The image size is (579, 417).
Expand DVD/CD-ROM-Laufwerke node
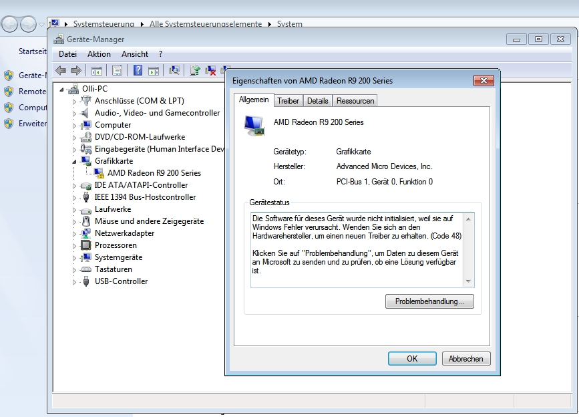pos(74,138)
